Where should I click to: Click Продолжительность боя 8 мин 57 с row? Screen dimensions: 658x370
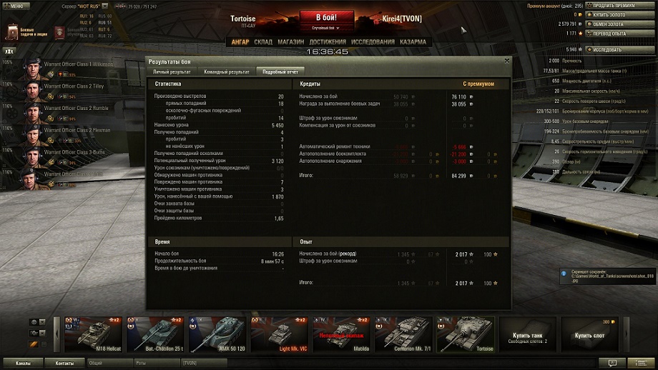[219, 261]
